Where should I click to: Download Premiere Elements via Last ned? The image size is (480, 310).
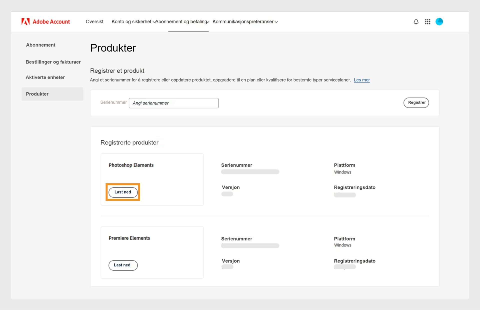coord(123,265)
